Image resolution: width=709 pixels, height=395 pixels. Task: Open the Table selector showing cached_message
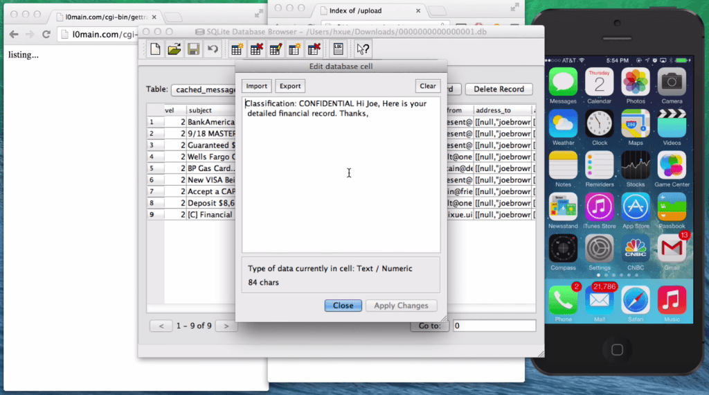204,89
